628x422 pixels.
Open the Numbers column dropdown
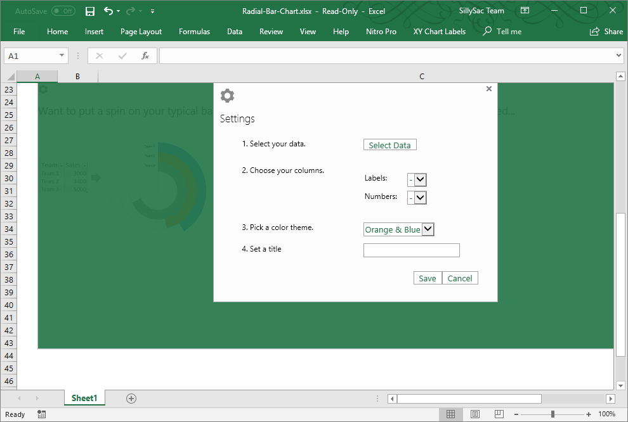pyautogui.click(x=420, y=198)
